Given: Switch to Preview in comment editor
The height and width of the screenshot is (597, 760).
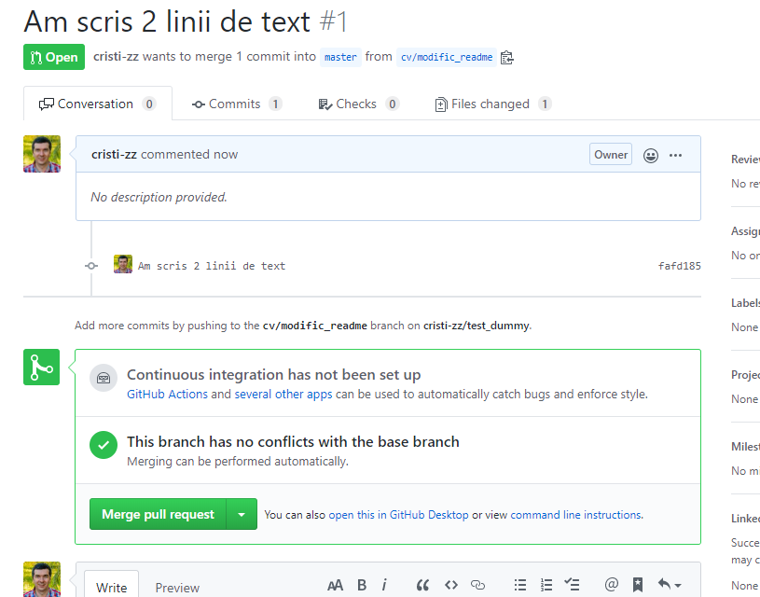Looking at the screenshot, I should pyautogui.click(x=177, y=587).
